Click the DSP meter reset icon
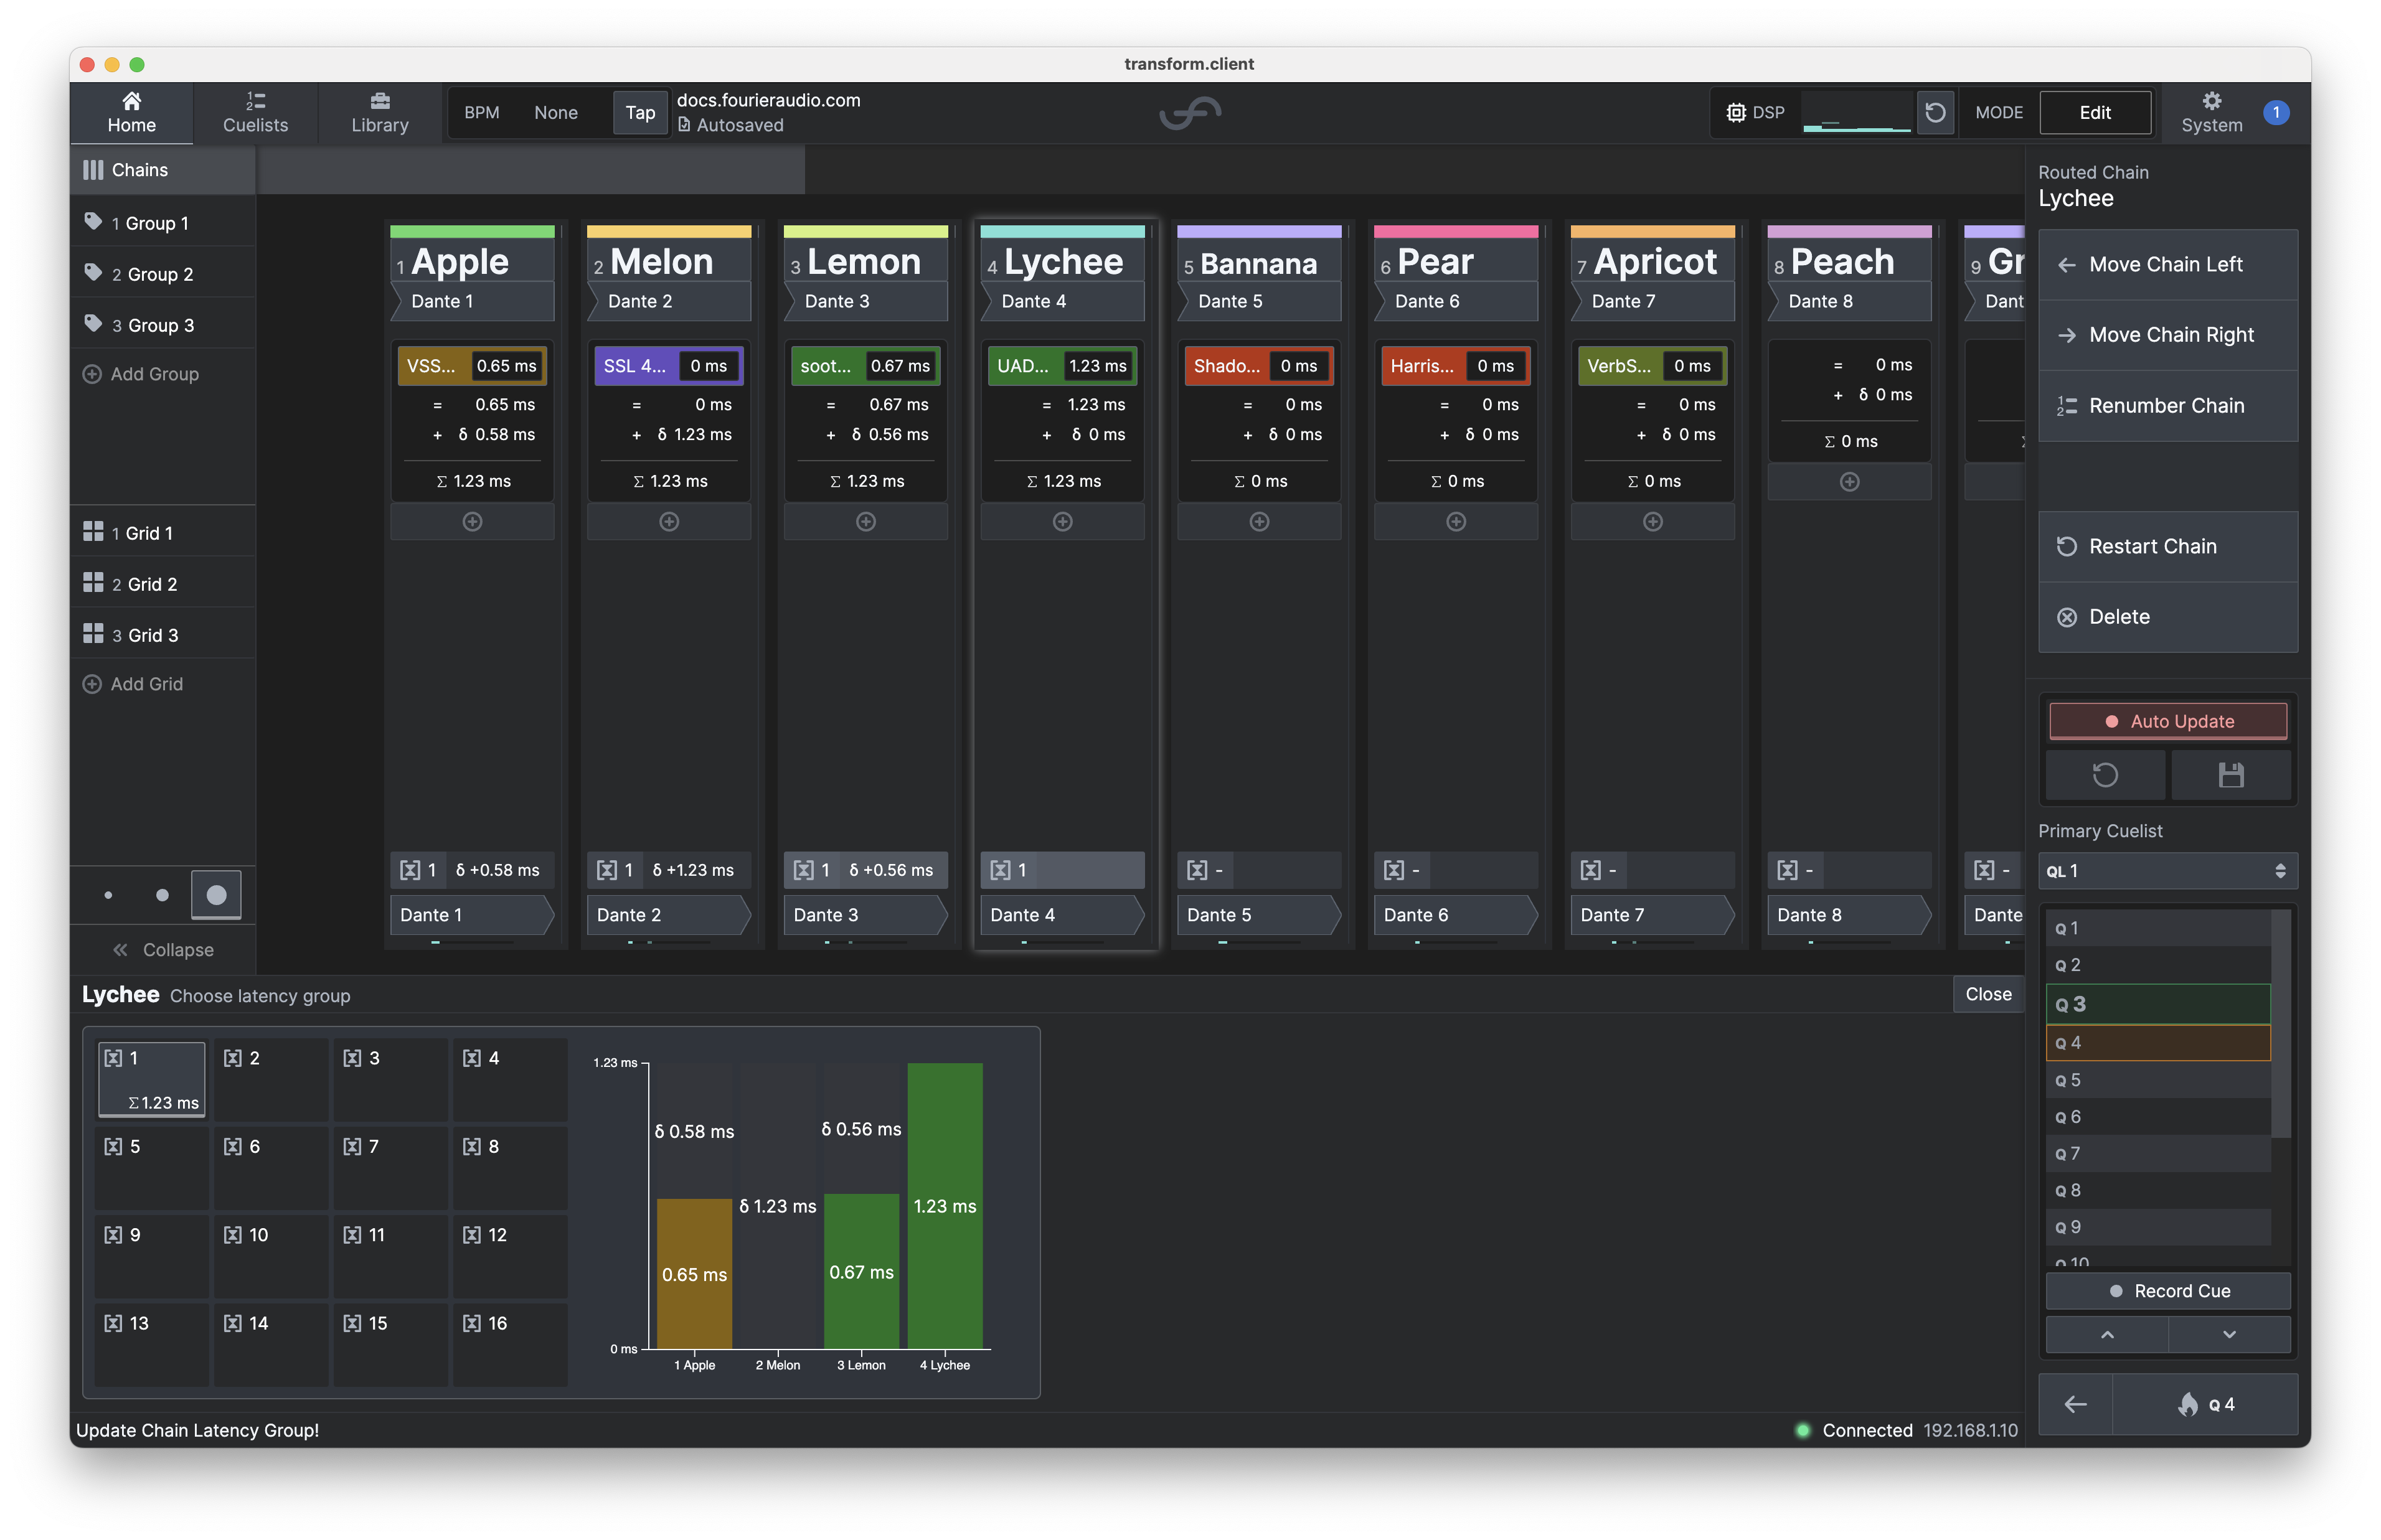The width and height of the screenshot is (2381, 1540). pyautogui.click(x=1934, y=112)
